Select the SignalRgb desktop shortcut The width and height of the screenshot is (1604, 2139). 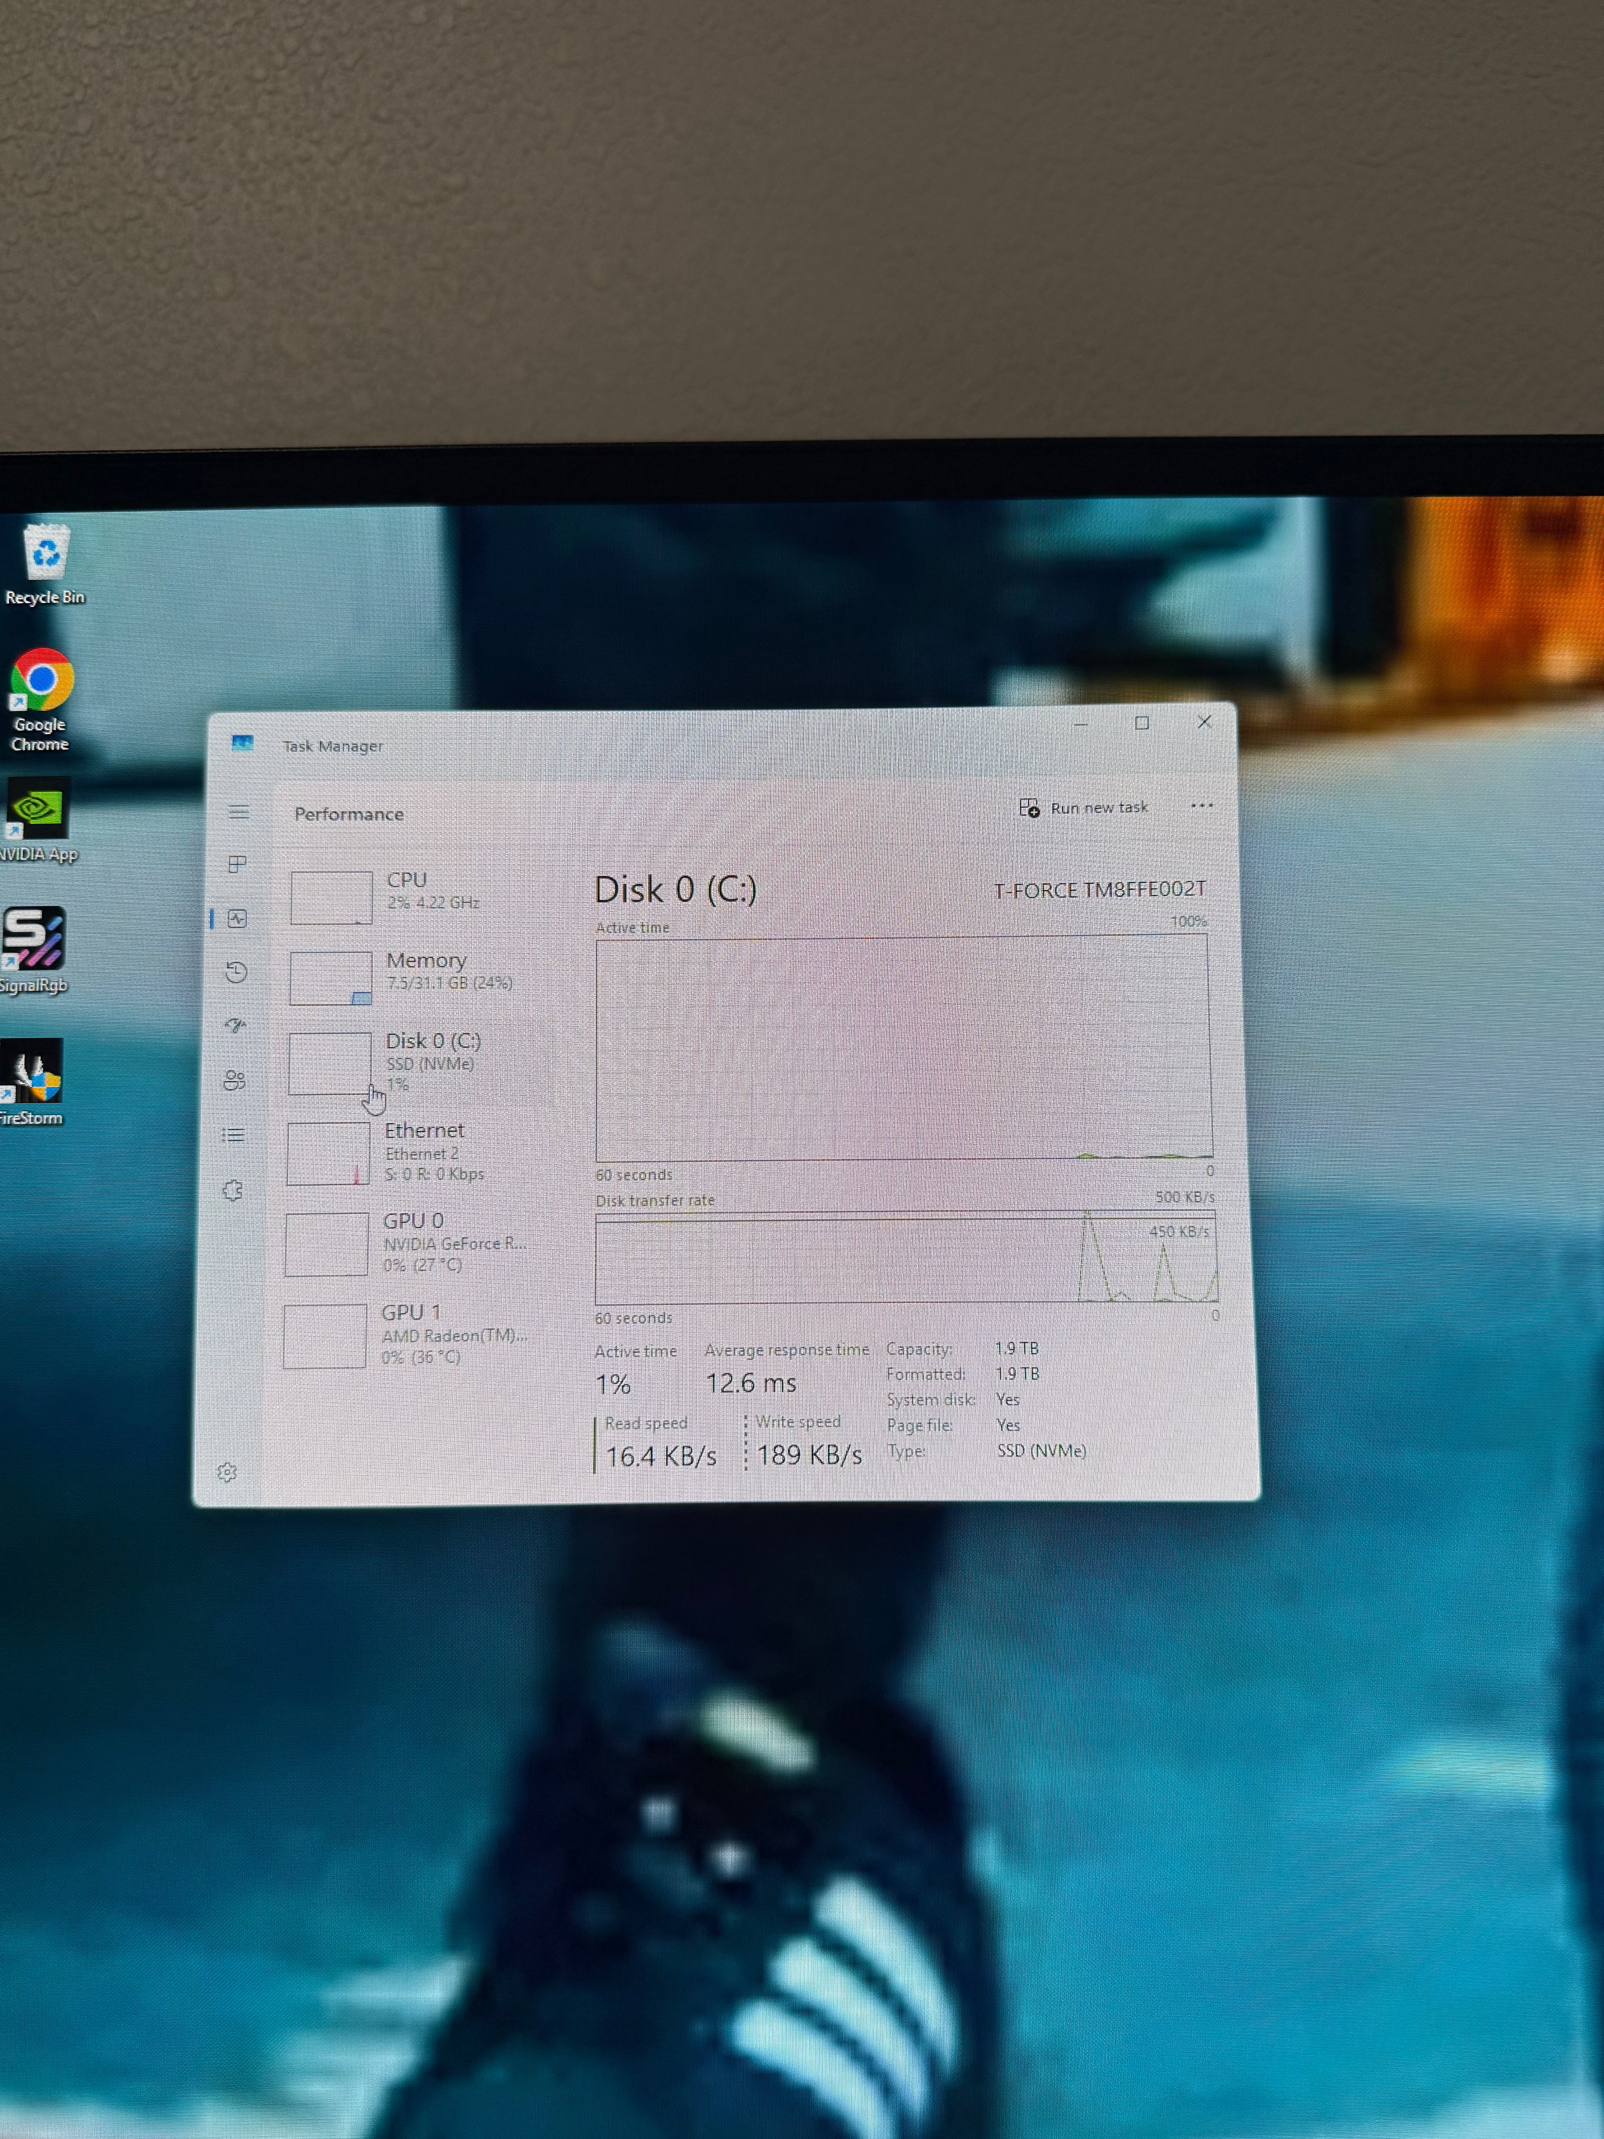click(x=34, y=950)
